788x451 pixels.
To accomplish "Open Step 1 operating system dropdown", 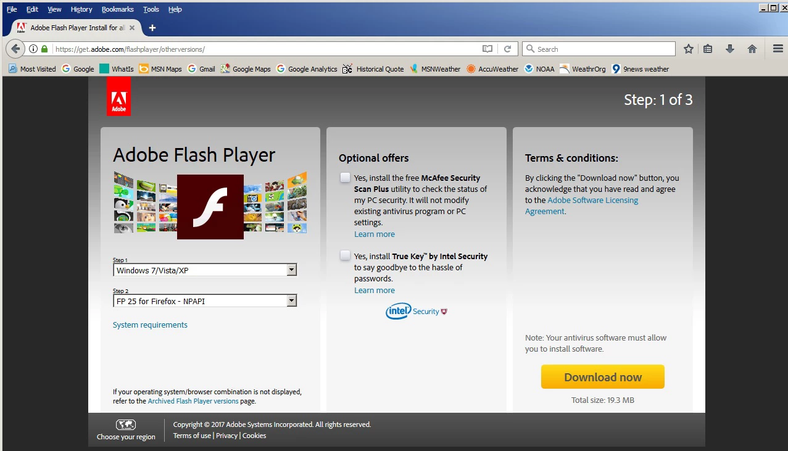I will pos(205,270).
